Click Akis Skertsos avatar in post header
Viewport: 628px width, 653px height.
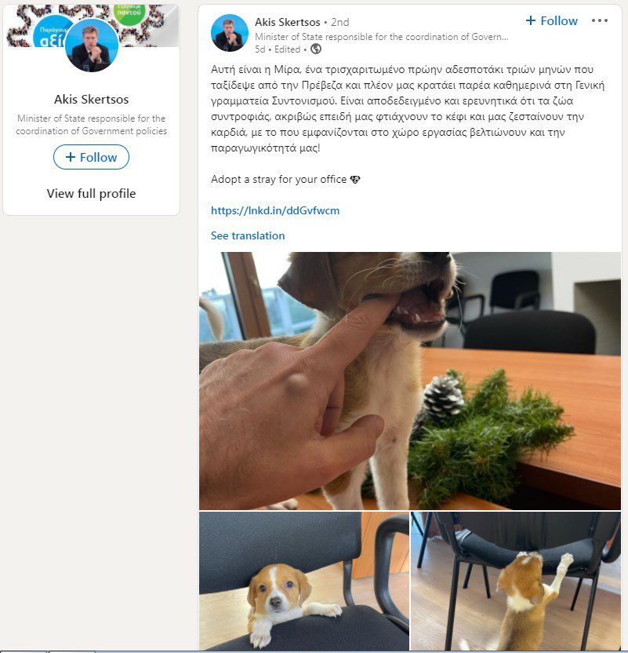click(230, 33)
